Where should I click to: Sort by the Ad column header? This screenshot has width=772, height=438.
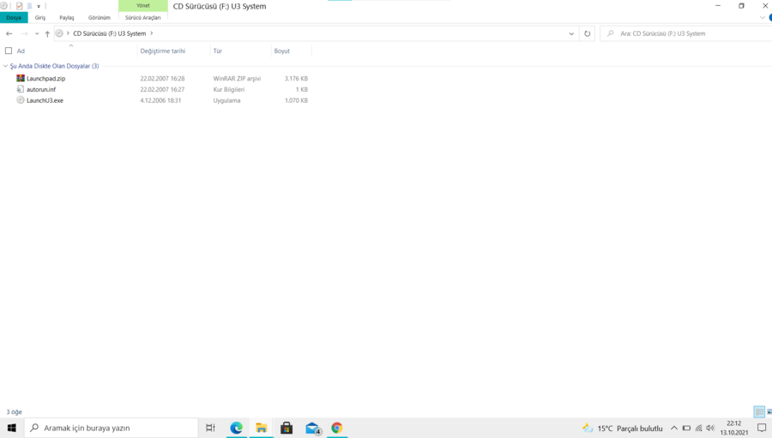tap(21, 51)
